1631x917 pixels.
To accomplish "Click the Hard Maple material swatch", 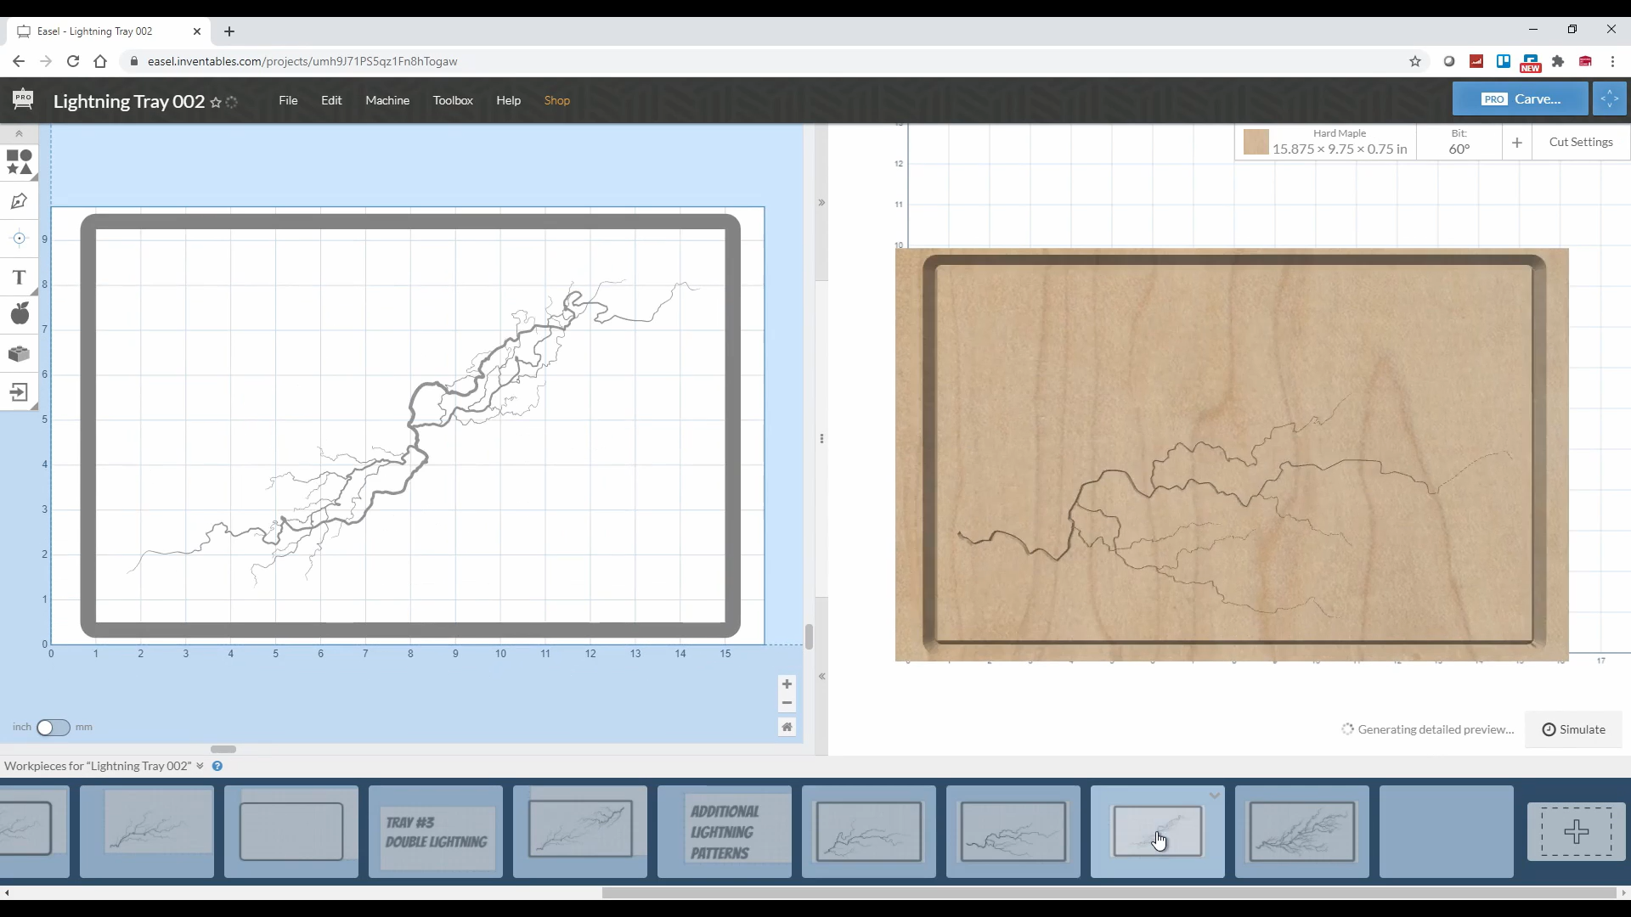I will coord(1256,142).
